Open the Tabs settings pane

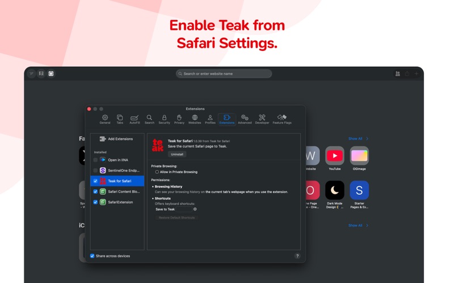tap(120, 119)
